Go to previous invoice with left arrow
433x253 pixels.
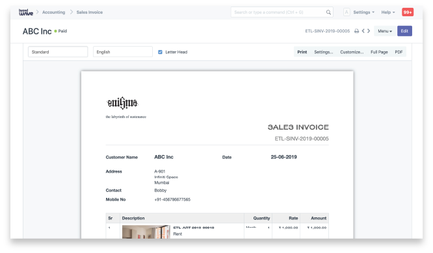pyautogui.click(x=363, y=31)
